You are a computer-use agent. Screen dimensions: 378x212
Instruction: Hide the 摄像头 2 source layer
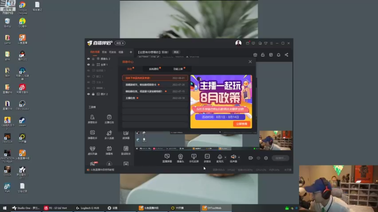[x=88, y=58]
